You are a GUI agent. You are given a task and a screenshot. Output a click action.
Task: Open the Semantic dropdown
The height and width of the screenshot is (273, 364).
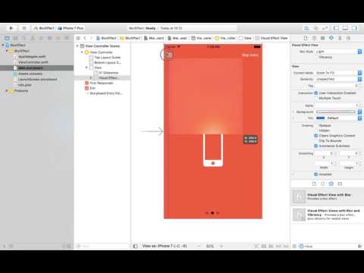338,79
